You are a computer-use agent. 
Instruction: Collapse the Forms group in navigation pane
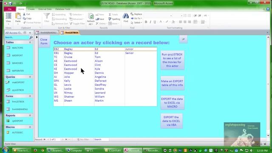30,96
